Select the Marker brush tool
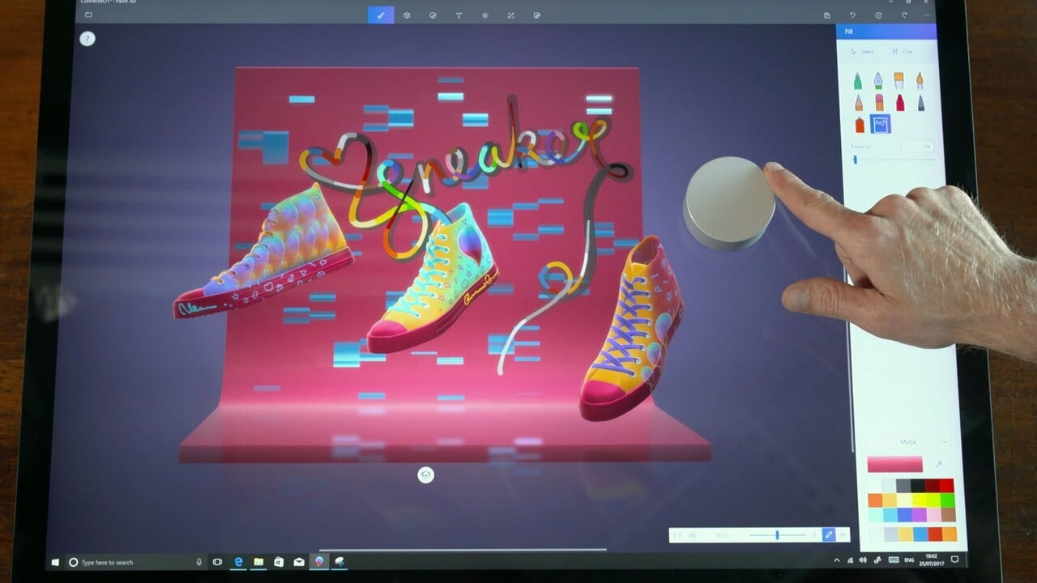1037x583 pixels. [x=857, y=80]
